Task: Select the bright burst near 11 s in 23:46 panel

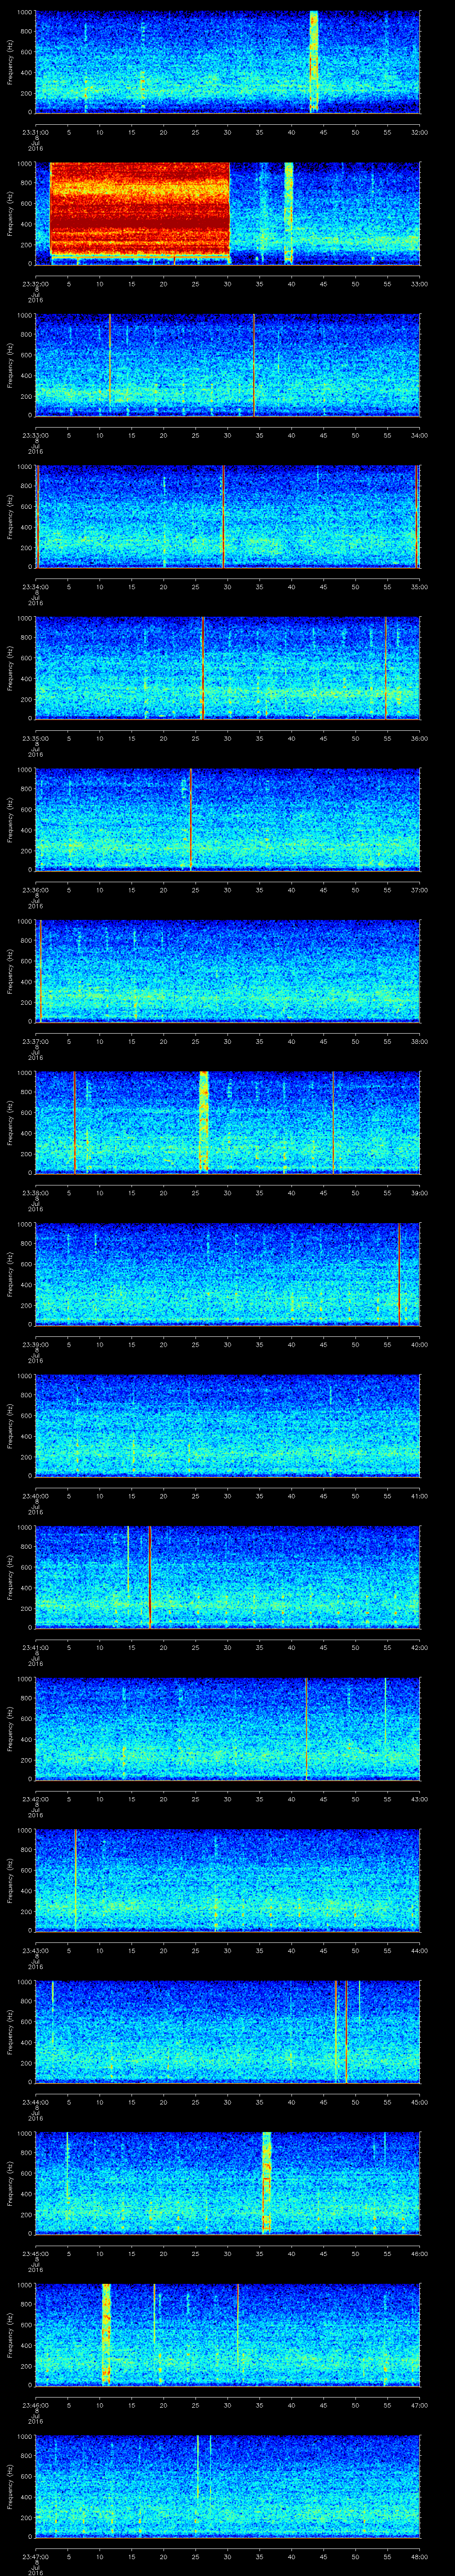Action: (106, 2335)
